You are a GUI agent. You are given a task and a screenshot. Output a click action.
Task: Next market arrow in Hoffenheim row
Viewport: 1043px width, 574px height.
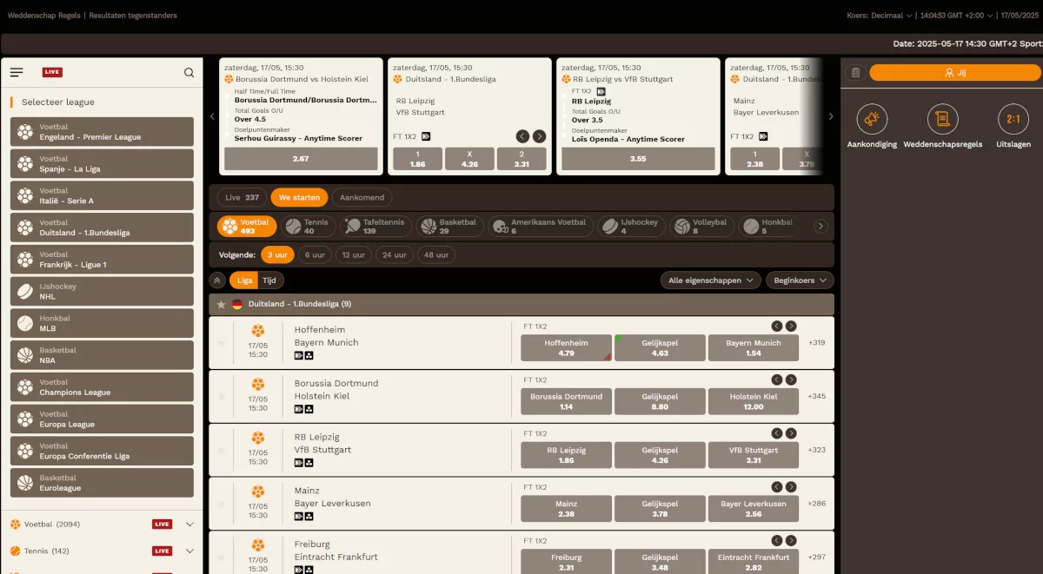pos(791,327)
